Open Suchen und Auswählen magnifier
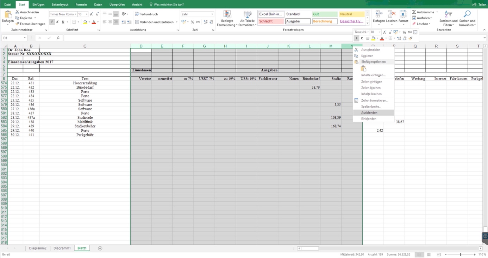The image size is (488, 258). click(x=467, y=18)
